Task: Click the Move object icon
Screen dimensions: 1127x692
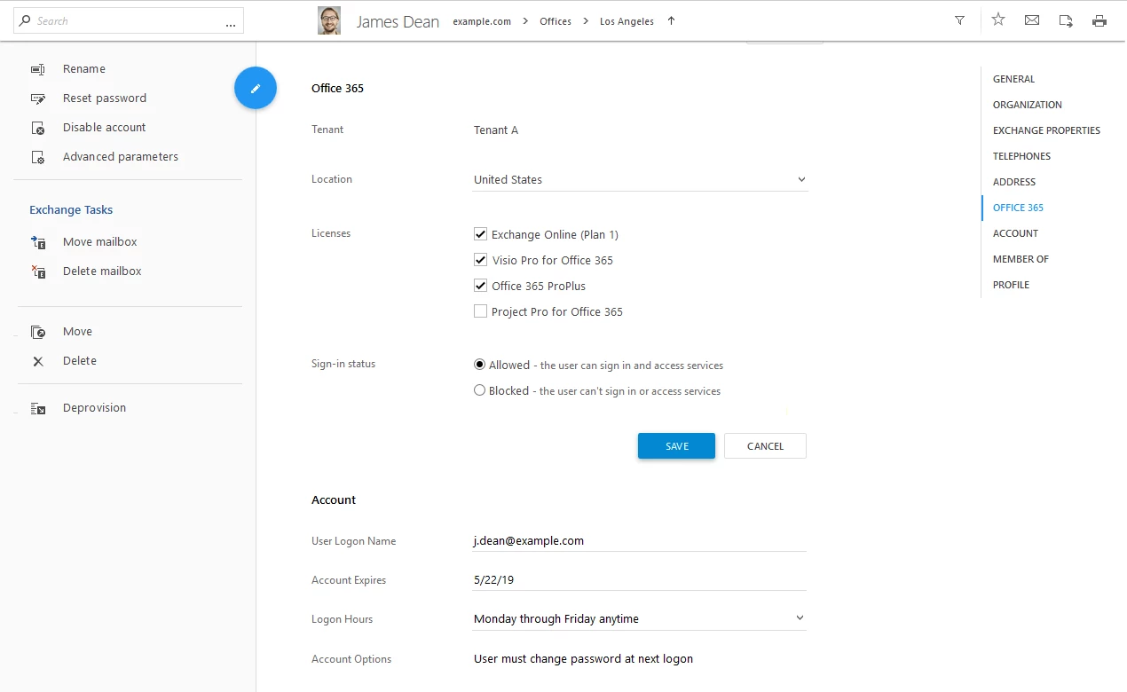Action: 38,332
